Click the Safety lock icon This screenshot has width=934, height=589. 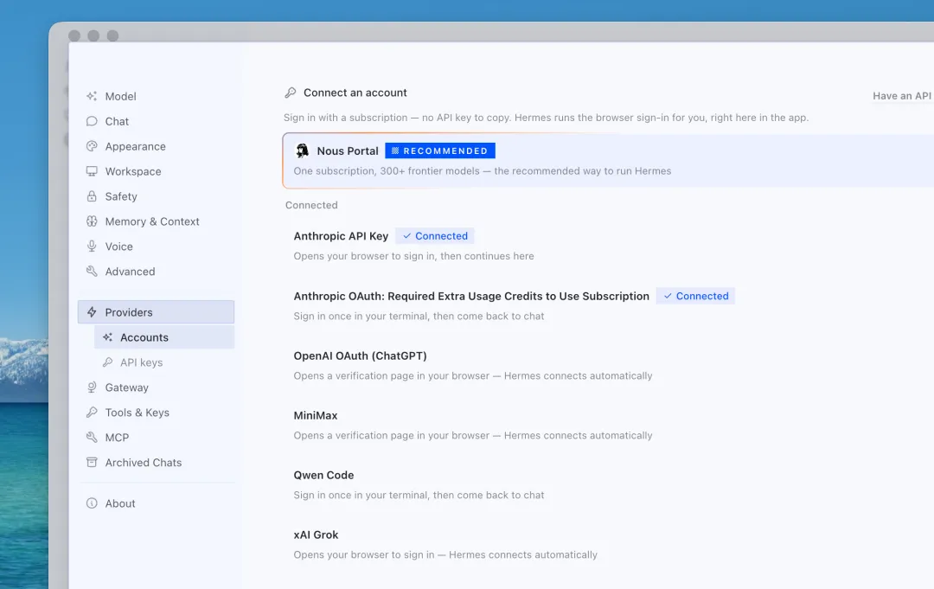92,196
